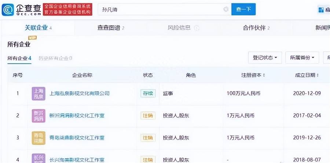
Task: Click the red 全国企业信用查询系统 banner
Action: (67, 9)
